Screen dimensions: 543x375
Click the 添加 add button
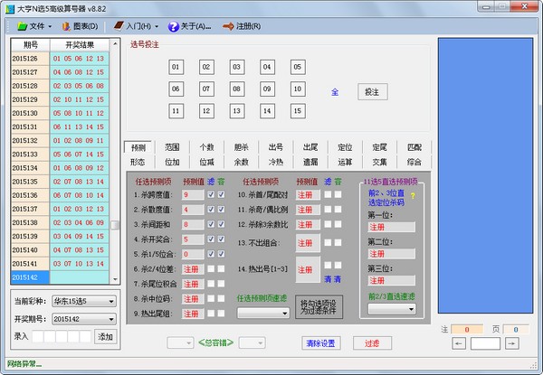(106, 336)
